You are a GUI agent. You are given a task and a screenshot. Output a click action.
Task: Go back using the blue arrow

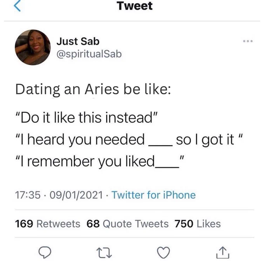point(17,5)
